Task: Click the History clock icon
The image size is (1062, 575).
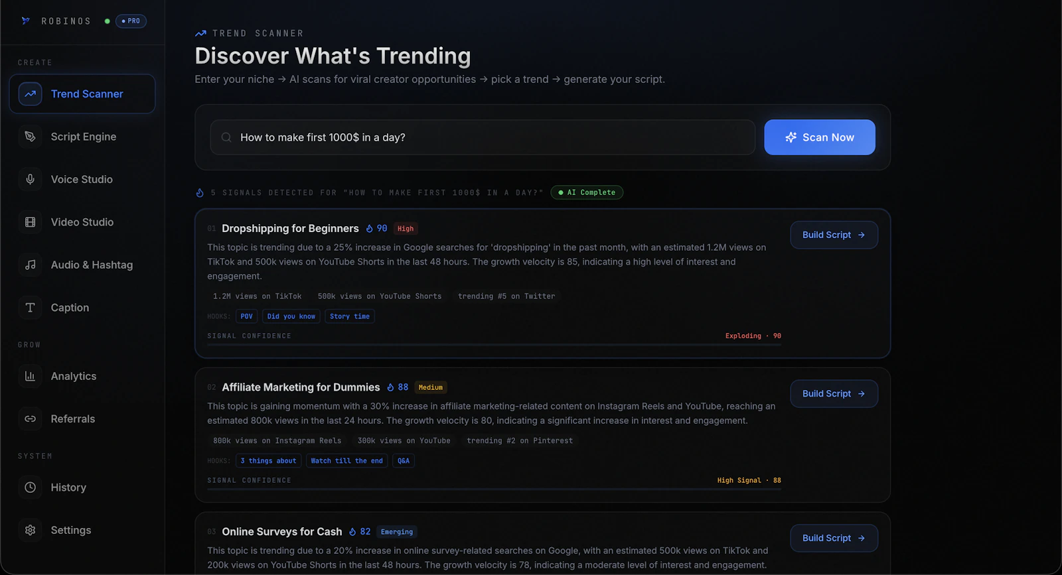Action: [31, 487]
